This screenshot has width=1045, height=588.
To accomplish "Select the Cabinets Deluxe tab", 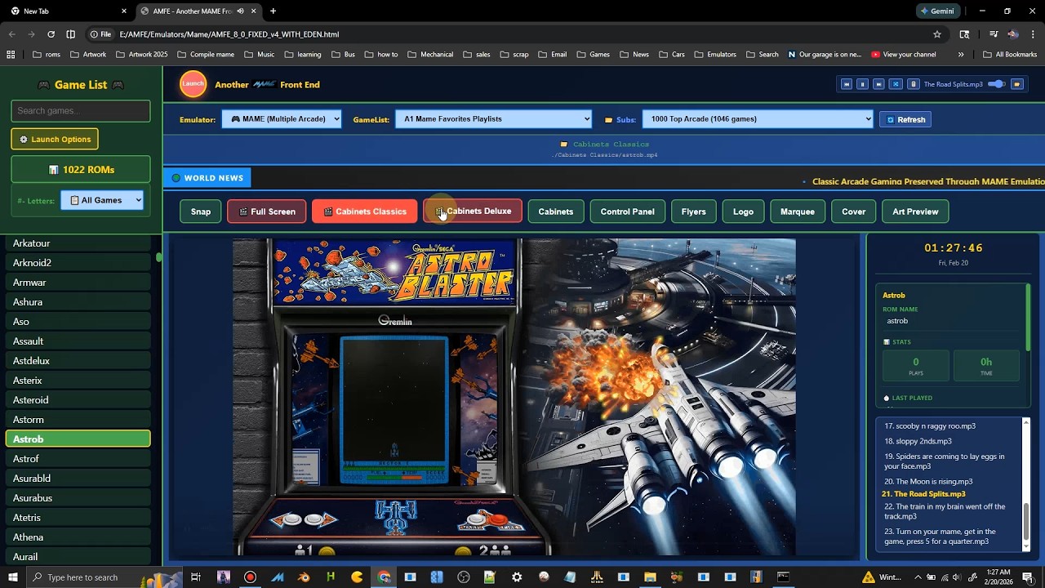I will click(473, 212).
